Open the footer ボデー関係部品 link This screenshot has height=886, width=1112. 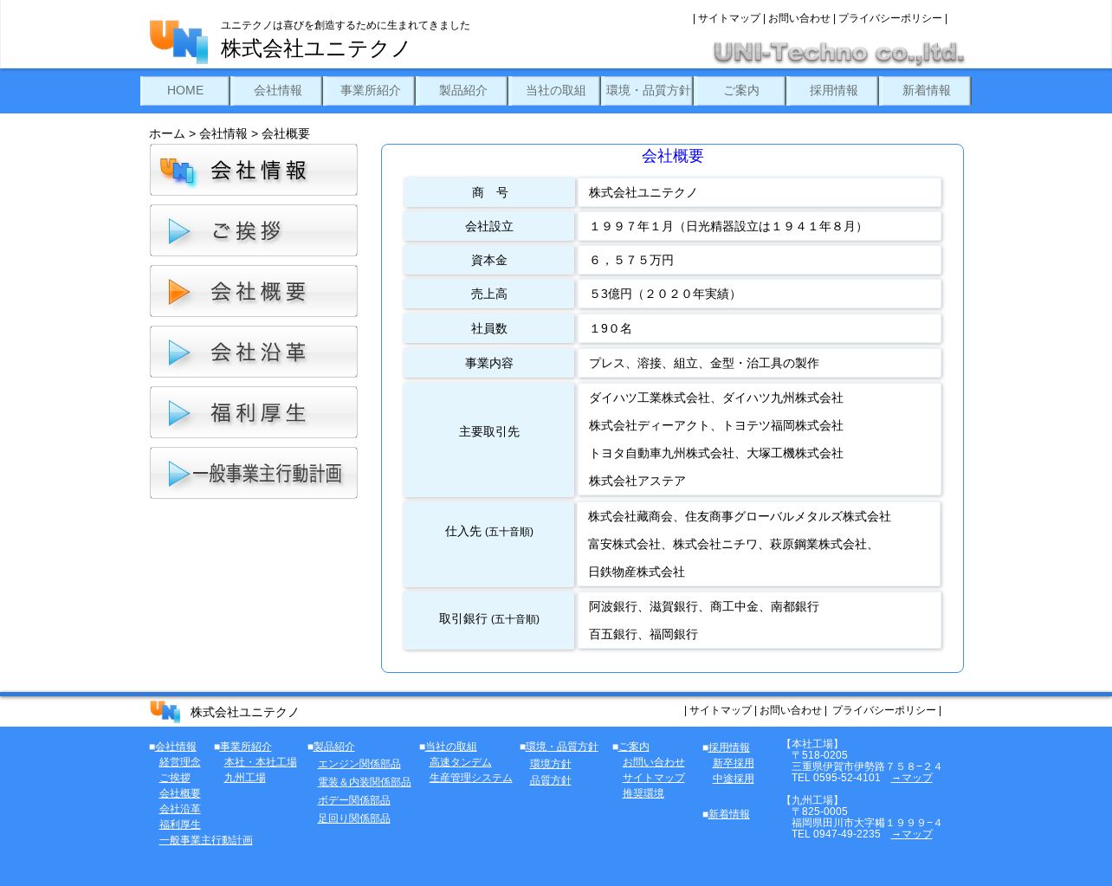354,800
